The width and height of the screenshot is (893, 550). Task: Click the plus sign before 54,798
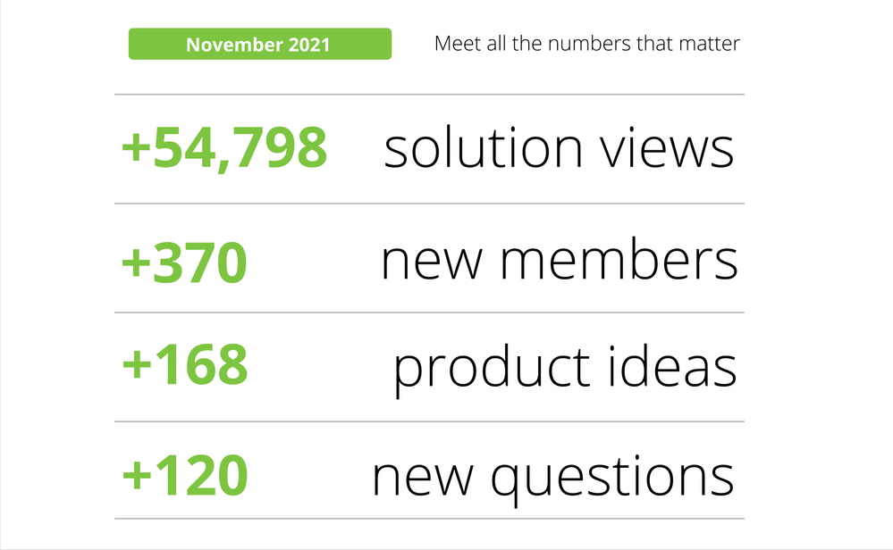[136, 147]
